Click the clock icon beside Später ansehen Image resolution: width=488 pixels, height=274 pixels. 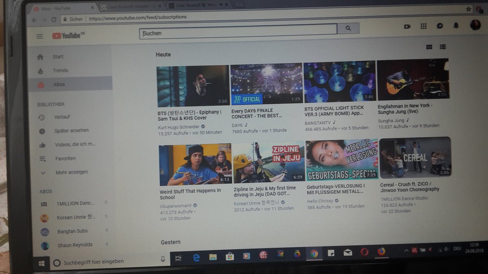point(42,131)
